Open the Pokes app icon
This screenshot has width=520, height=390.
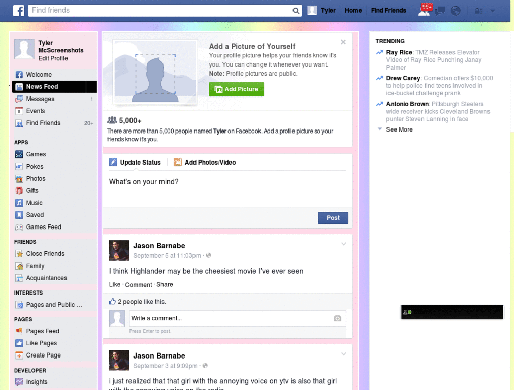tap(19, 167)
